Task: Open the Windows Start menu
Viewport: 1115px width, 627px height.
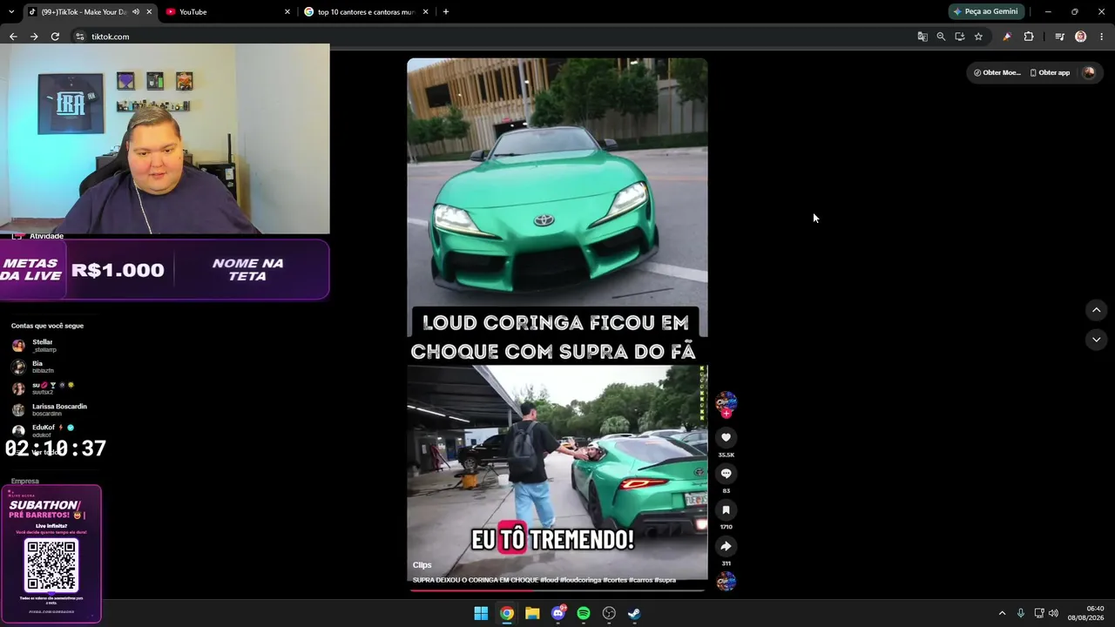Action: [x=481, y=613]
